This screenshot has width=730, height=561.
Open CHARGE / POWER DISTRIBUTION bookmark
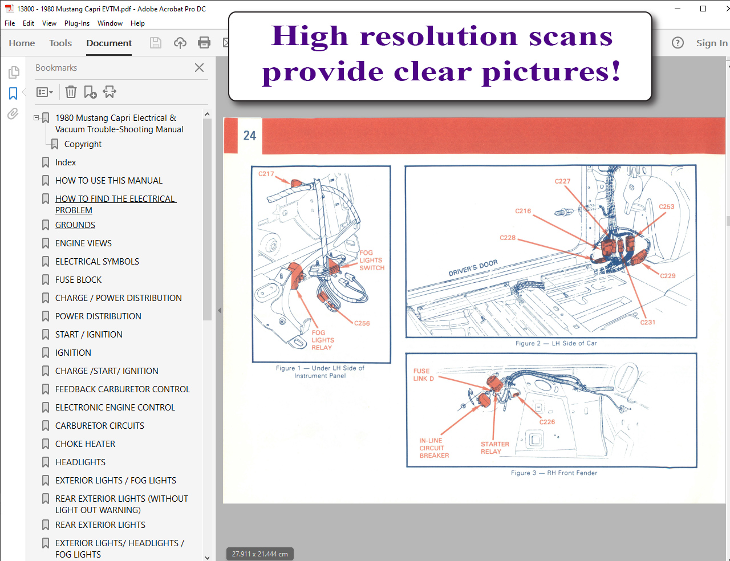(x=119, y=298)
